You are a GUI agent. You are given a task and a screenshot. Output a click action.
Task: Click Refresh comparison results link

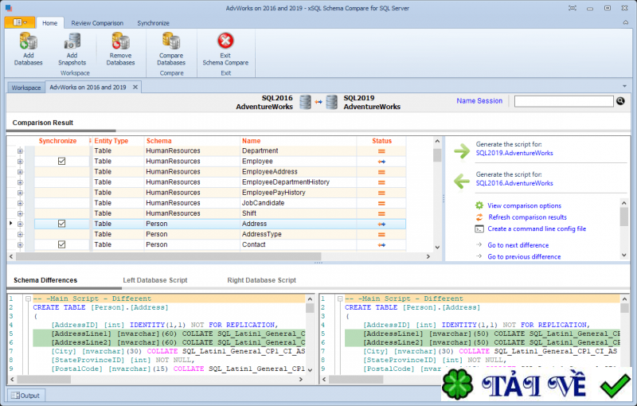(x=526, y=217)
